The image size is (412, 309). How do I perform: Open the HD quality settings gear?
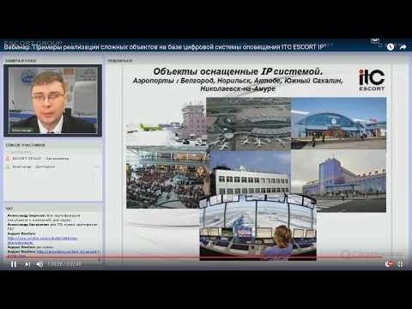point(388,264)
